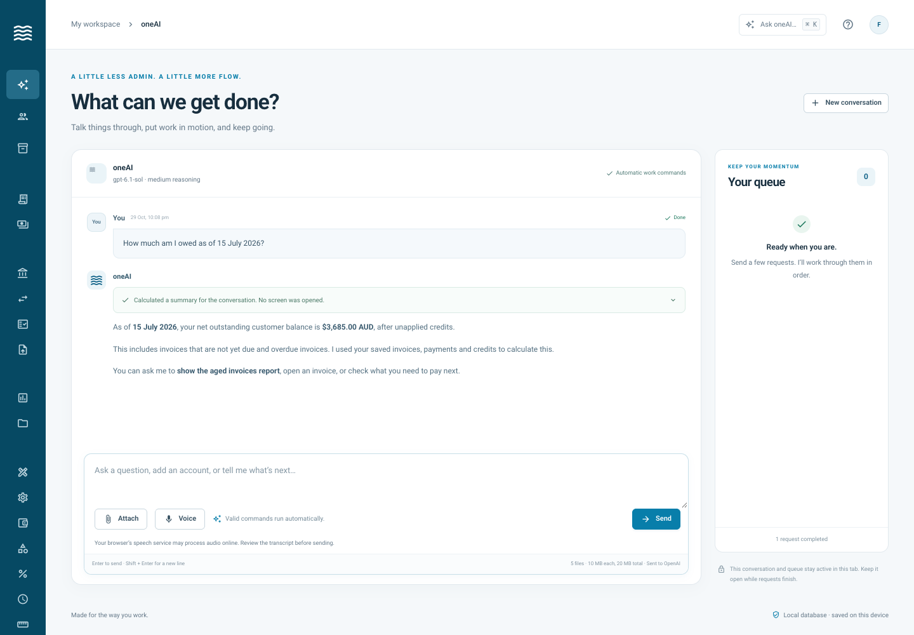Expand the calculated summary details chevron
The height and width of the screenshot is (635, 914).
673,300
